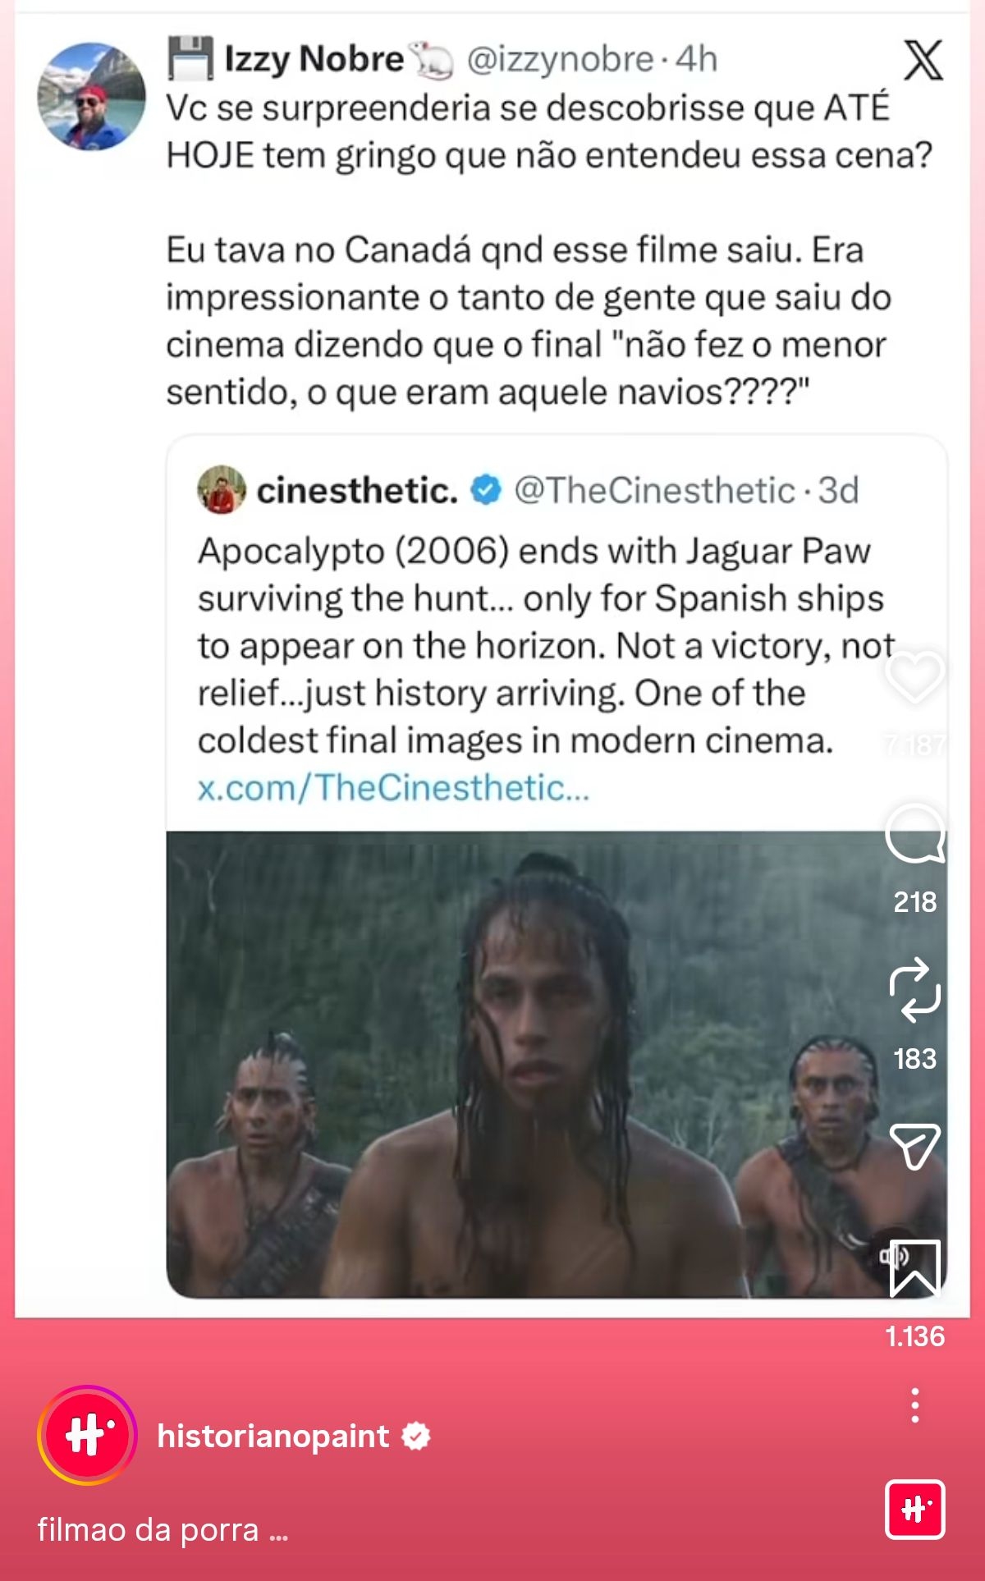
Task: Repost the reel with arrows icon
Action: 914,990
